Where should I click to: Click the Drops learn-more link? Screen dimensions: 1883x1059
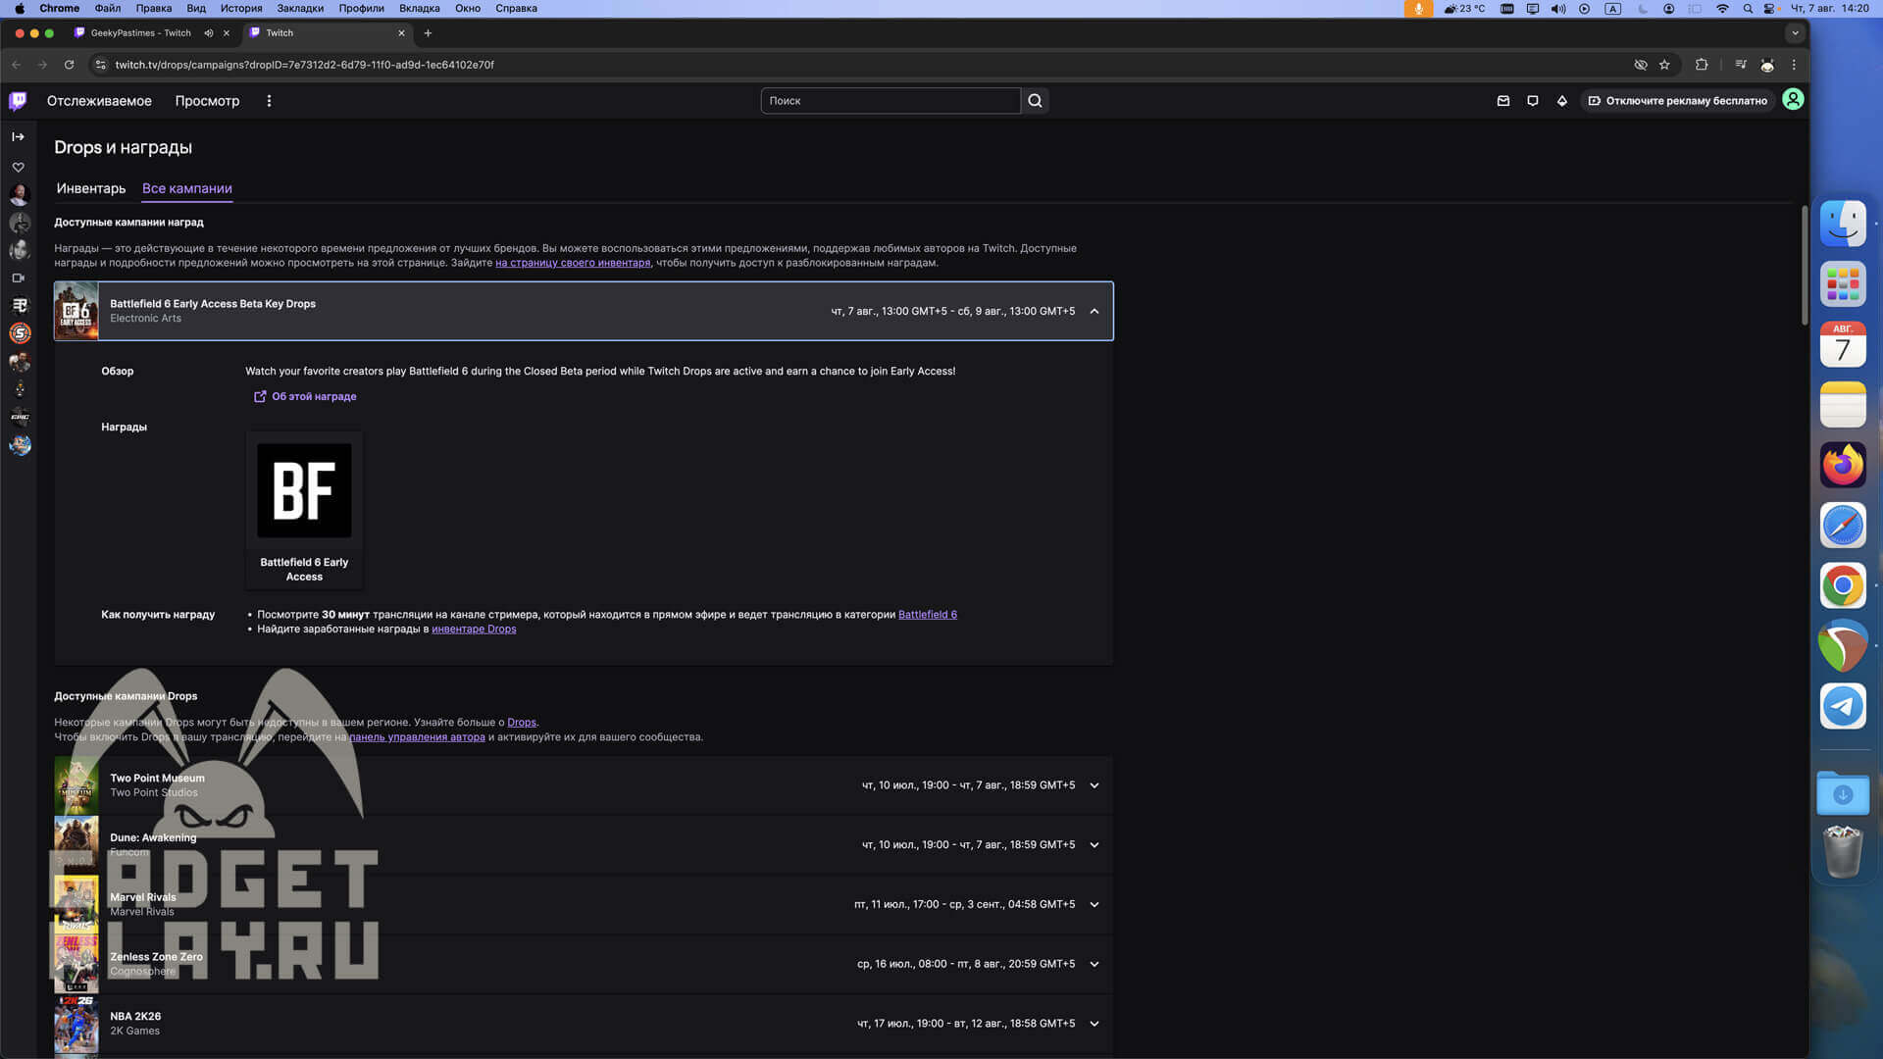pyautogui.click(x=522, y=723)
